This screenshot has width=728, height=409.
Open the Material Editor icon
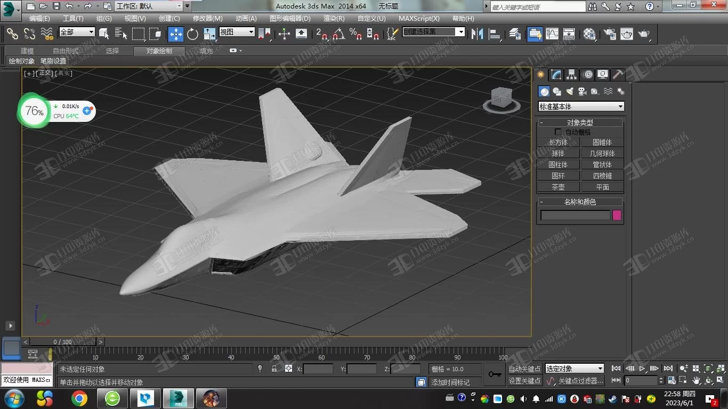[x=589, y=34]
